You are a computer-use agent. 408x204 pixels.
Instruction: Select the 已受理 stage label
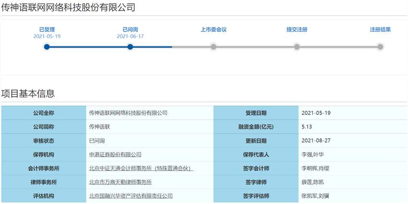[47, 30]
